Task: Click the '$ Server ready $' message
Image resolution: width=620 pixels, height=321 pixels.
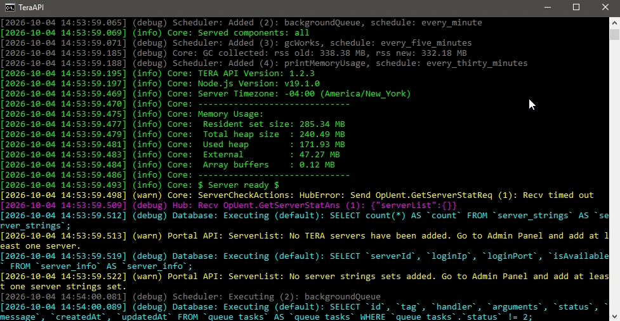Action: pos(239,185)
